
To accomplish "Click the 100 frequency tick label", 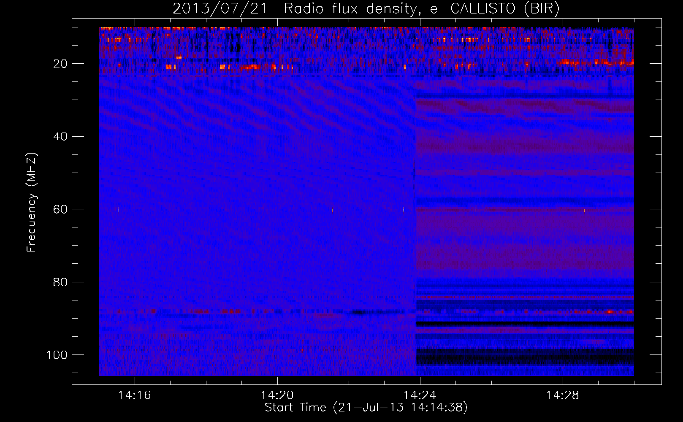I will click(57, 355).
